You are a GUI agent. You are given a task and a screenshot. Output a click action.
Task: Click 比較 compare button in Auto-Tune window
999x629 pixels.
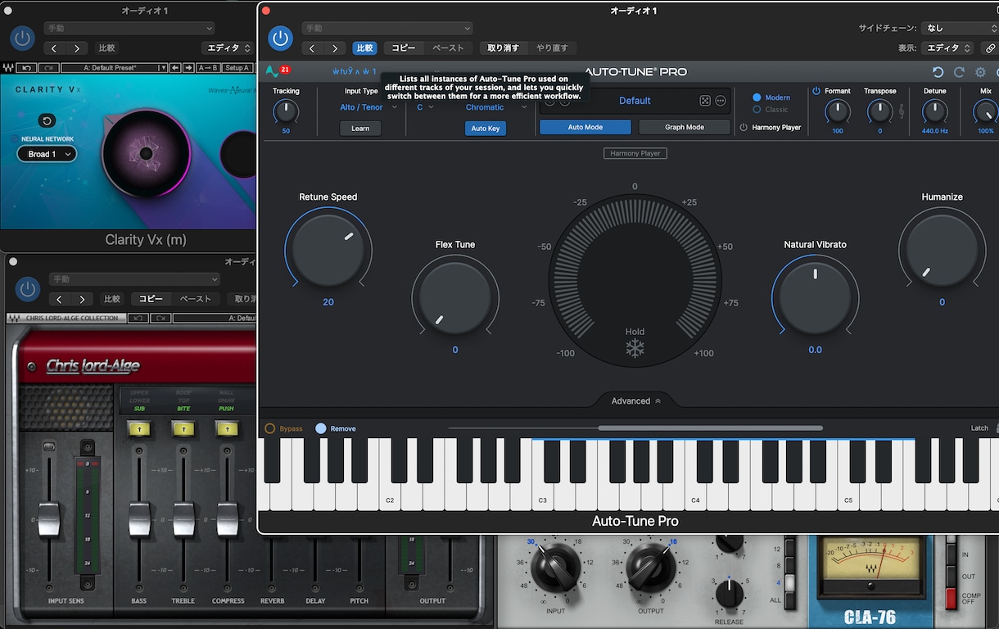pos(364,48)
